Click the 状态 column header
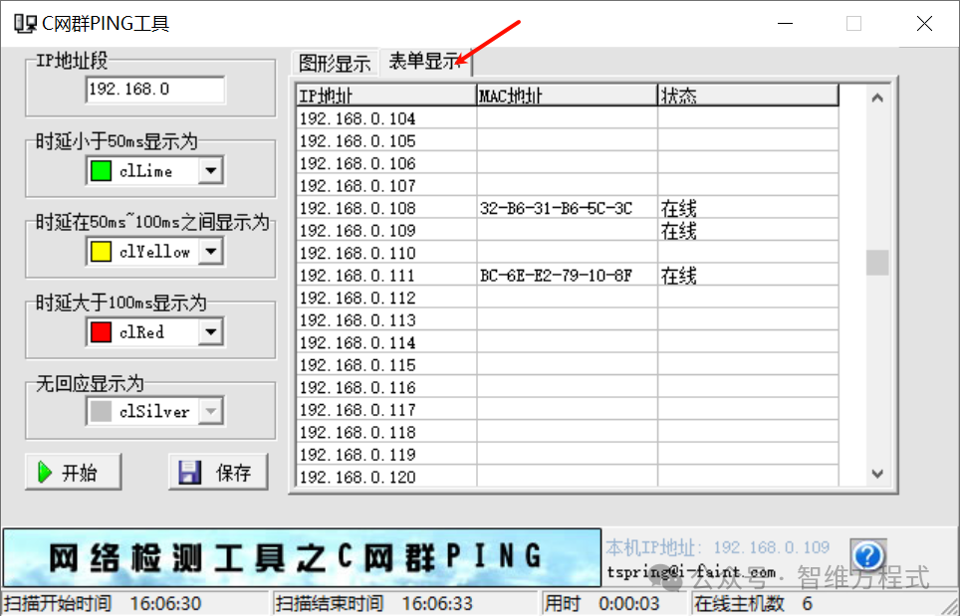 pyautogui.click(x=747, y=96)
